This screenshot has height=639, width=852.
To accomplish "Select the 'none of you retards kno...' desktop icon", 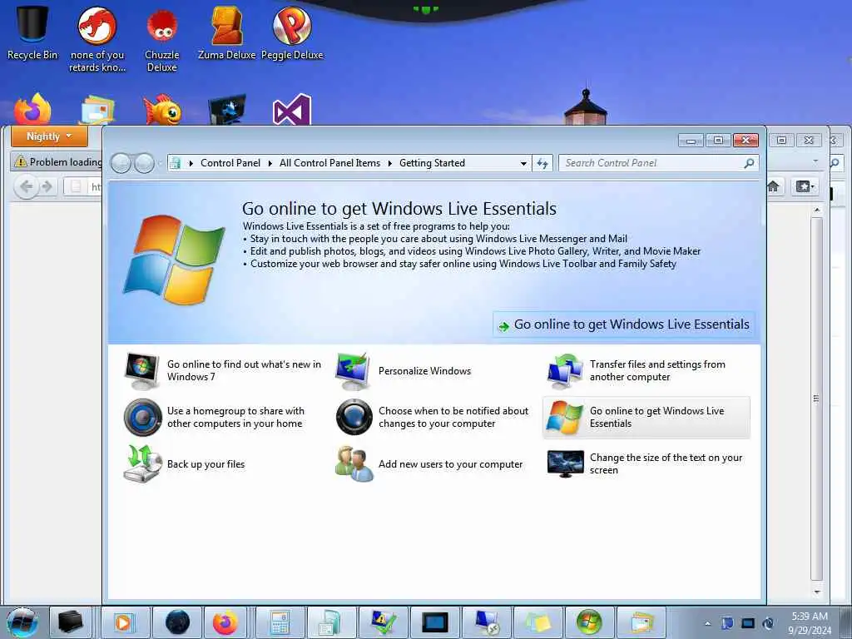I will pos(97,38).
